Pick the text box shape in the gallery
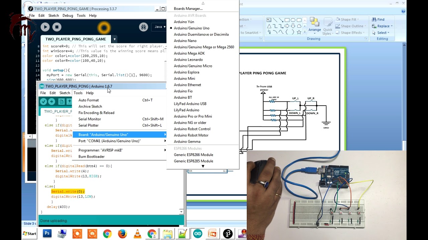 pos(269,20)
